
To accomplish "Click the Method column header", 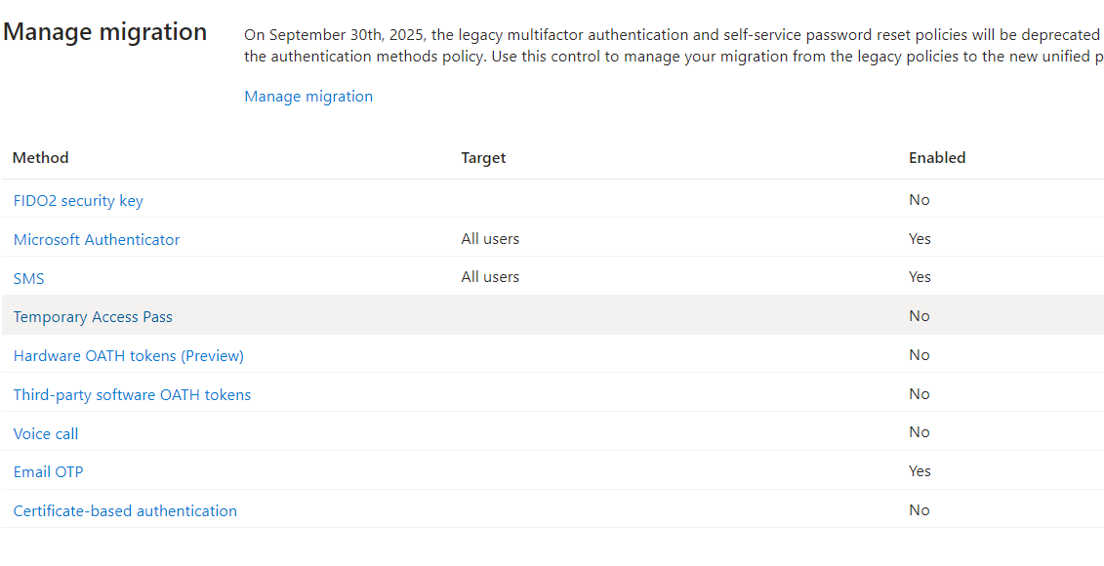I will tap(41, 158).
